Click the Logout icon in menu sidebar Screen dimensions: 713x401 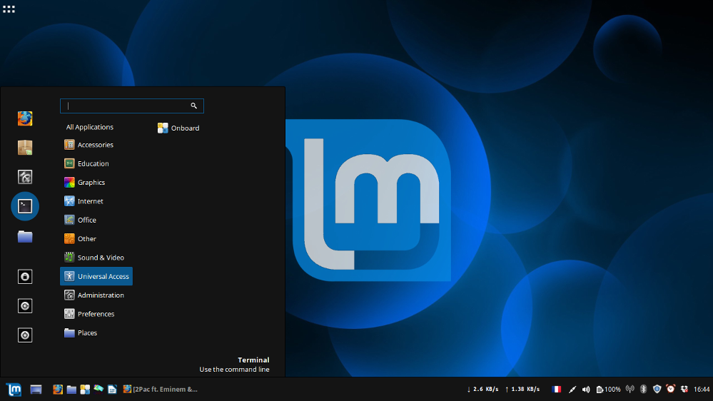coord(25,305)
